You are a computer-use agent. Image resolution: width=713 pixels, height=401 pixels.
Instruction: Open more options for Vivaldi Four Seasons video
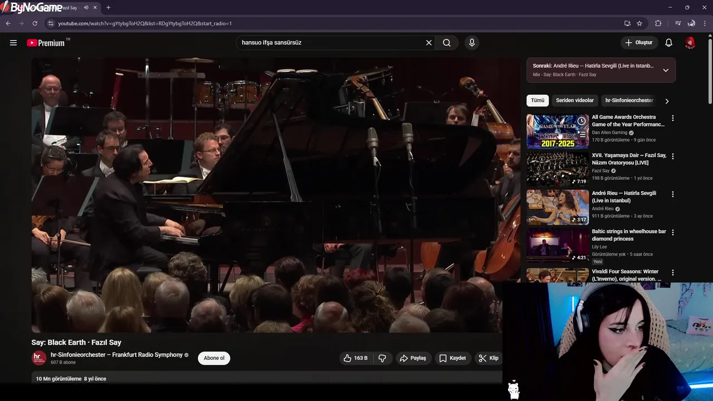click(673, 273)
